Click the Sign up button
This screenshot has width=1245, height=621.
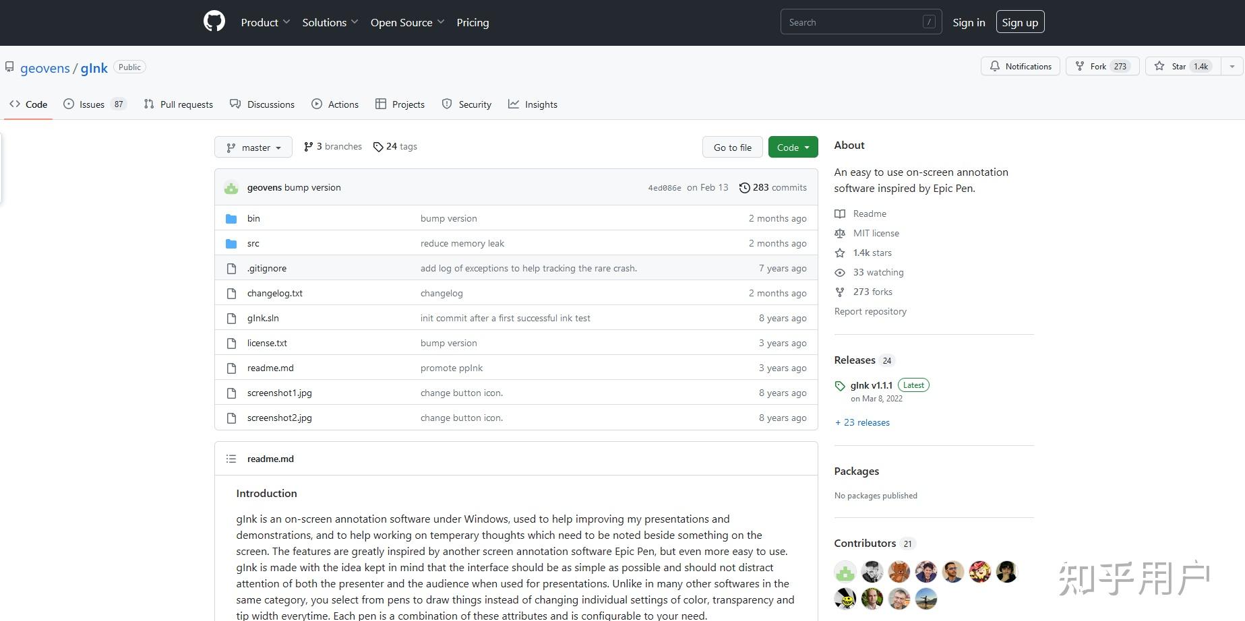click(x=1020, y=22)
